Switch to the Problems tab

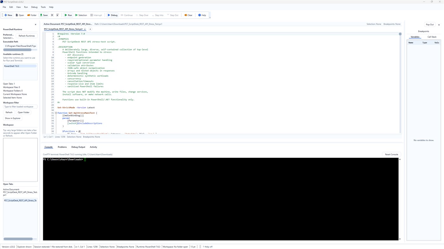click(x=62, y=147)
